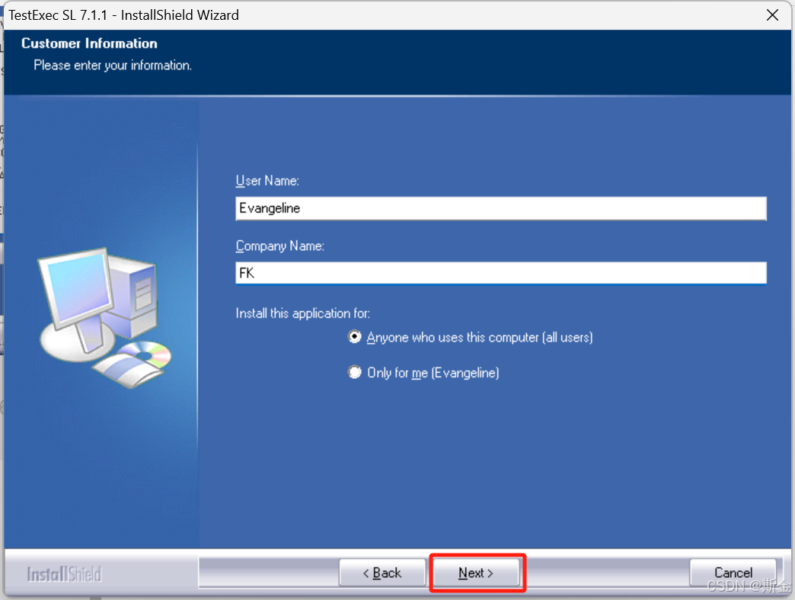Click the TestExec SL 7.1.1 title bar text

(x=123, y=15)
